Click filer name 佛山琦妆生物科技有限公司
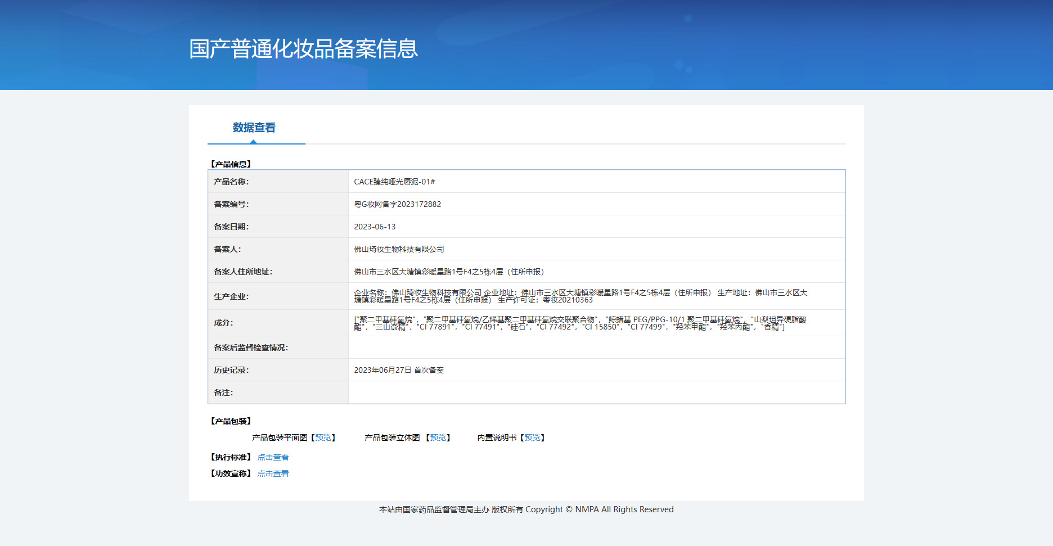This screenshot has width=1053, height=546. (x=399, y=249)
